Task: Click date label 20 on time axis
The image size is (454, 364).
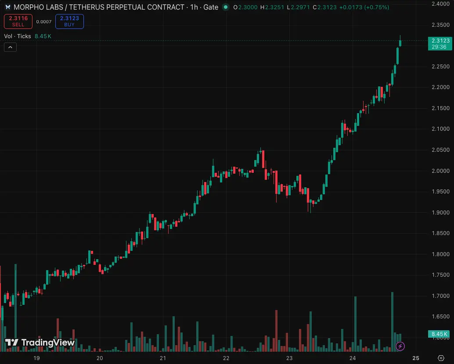Action: pyautogui.click(x=100, y=358)
